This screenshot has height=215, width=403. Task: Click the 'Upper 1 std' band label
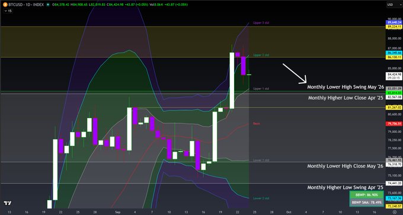click(261, 89)
